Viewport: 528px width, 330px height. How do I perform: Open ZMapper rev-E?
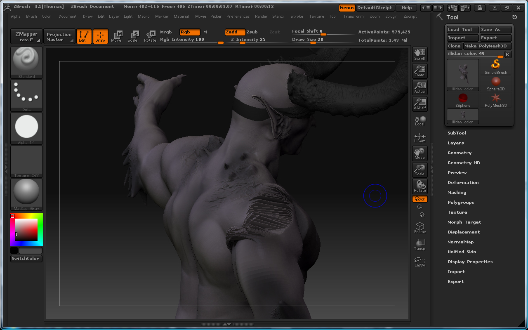coord(26,36)
